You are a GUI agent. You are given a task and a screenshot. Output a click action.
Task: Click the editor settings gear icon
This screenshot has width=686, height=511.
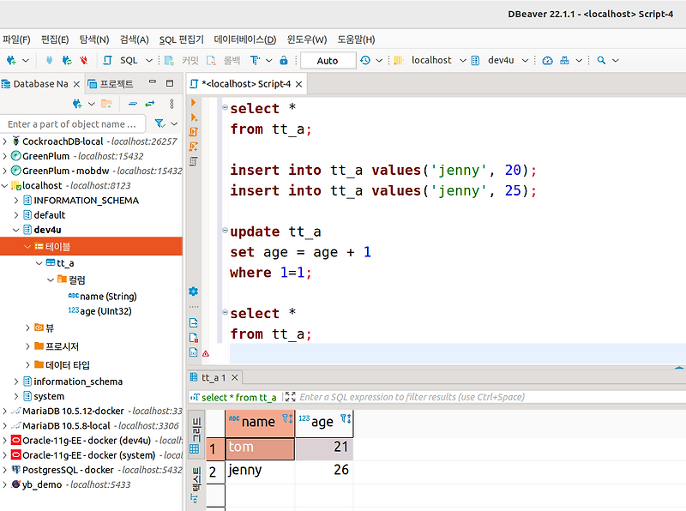pos(194,292)
